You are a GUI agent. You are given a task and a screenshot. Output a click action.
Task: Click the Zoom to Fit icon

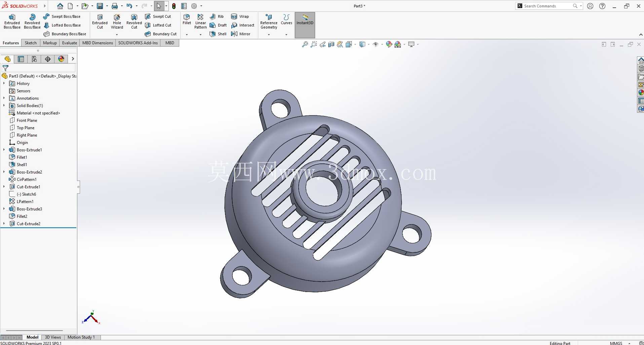point(305,44)
